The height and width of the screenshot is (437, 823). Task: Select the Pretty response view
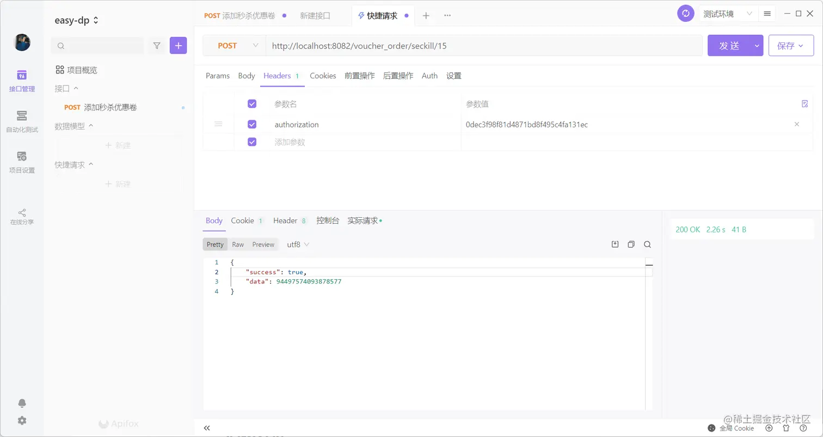215,244
